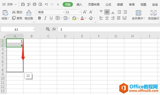Select column F header

pos(99,36)
